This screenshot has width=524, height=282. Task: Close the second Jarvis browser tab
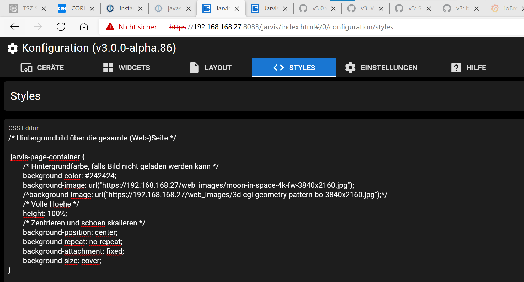pyautogui.click(x=285, y=9)
